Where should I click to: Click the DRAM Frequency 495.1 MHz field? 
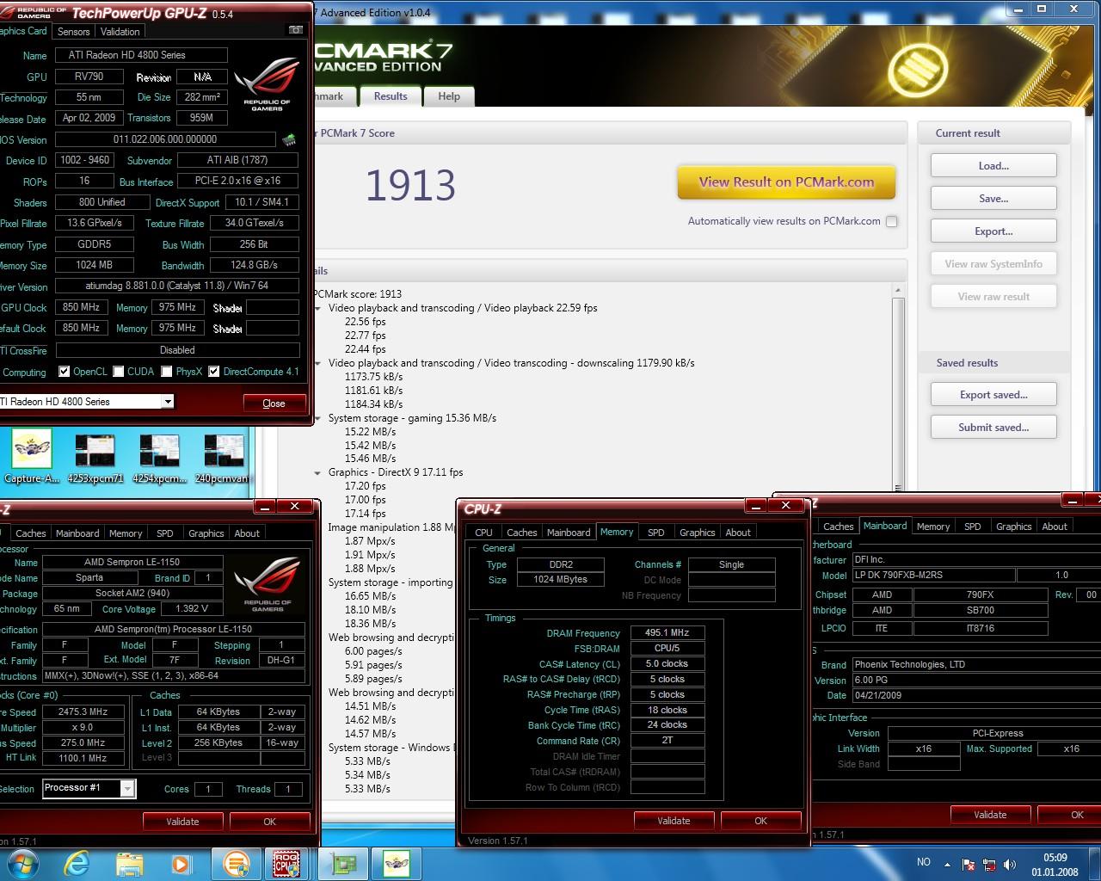[x=667, y=632]
